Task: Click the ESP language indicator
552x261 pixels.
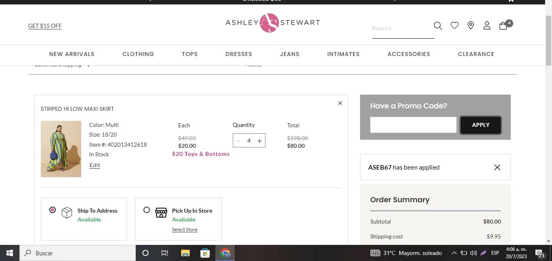Action: [x=495, y=253]
